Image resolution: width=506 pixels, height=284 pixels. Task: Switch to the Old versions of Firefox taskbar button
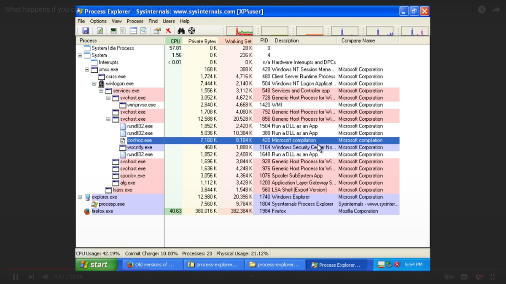tap(153, 265)
